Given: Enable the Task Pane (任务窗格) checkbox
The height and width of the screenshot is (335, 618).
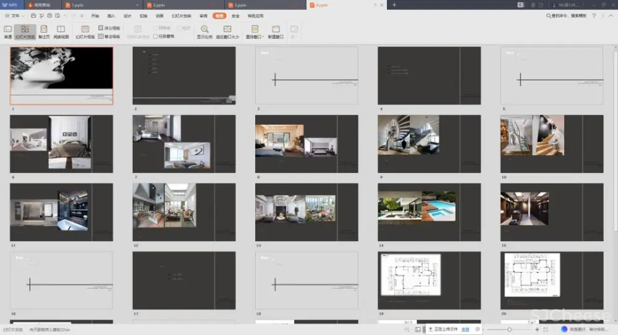Looking at the screenshot, I should [x=156, y=36].
